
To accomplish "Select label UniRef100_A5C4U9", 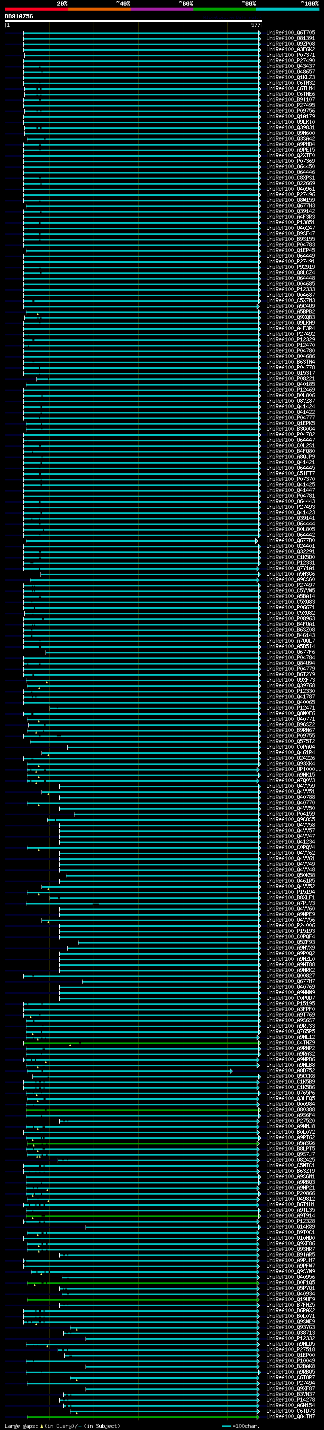I will (x=291, y=306).
